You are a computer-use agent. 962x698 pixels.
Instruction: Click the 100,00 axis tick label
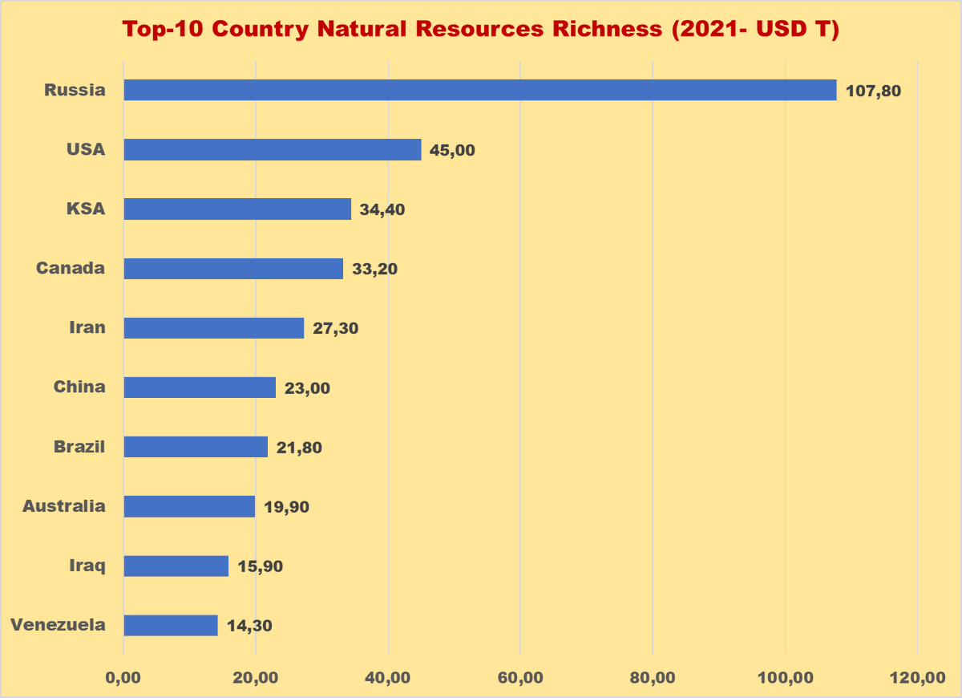[x=785, y=678]
